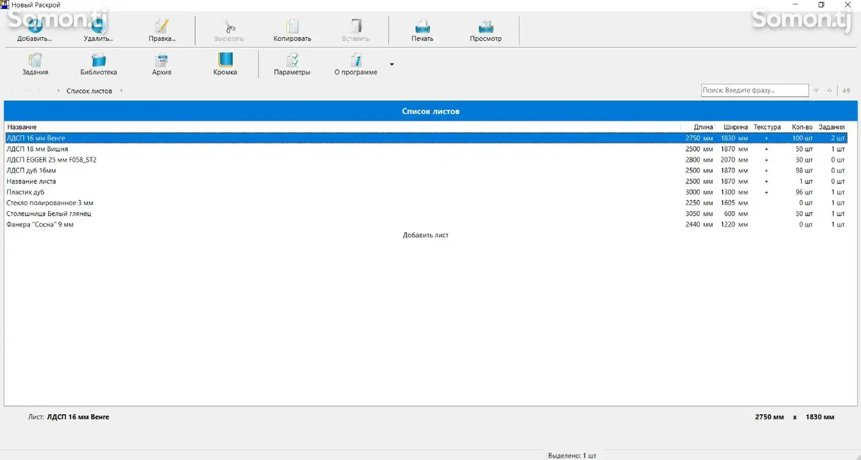The width and height of the screenshot is (861, 460).
Task: Open О программе info icon
Action: click(356, 60)
